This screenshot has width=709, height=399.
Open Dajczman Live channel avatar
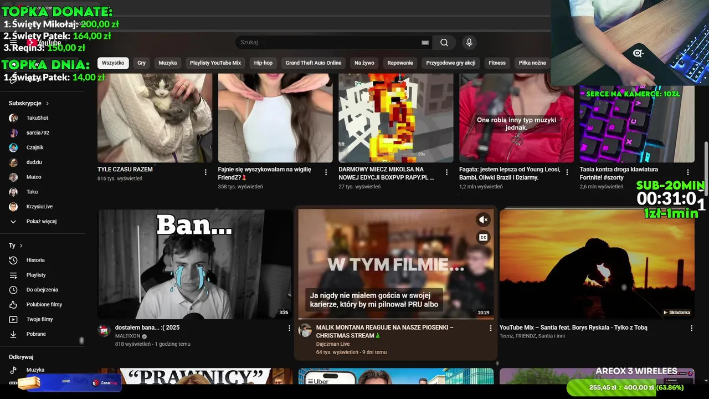pyautogui.click(x=305, y=331)
